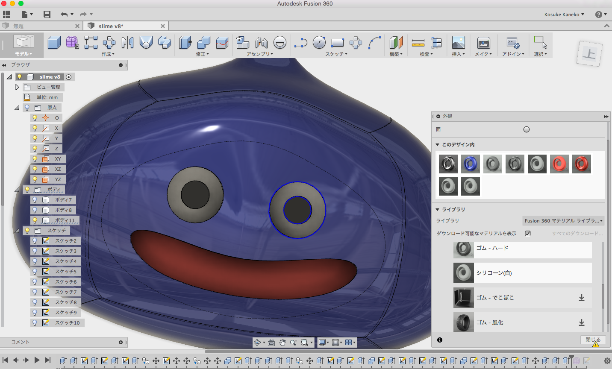Viewport: 612px width, 369px height.
Task: Click the 閉じる button
Action: pos(593,340)
